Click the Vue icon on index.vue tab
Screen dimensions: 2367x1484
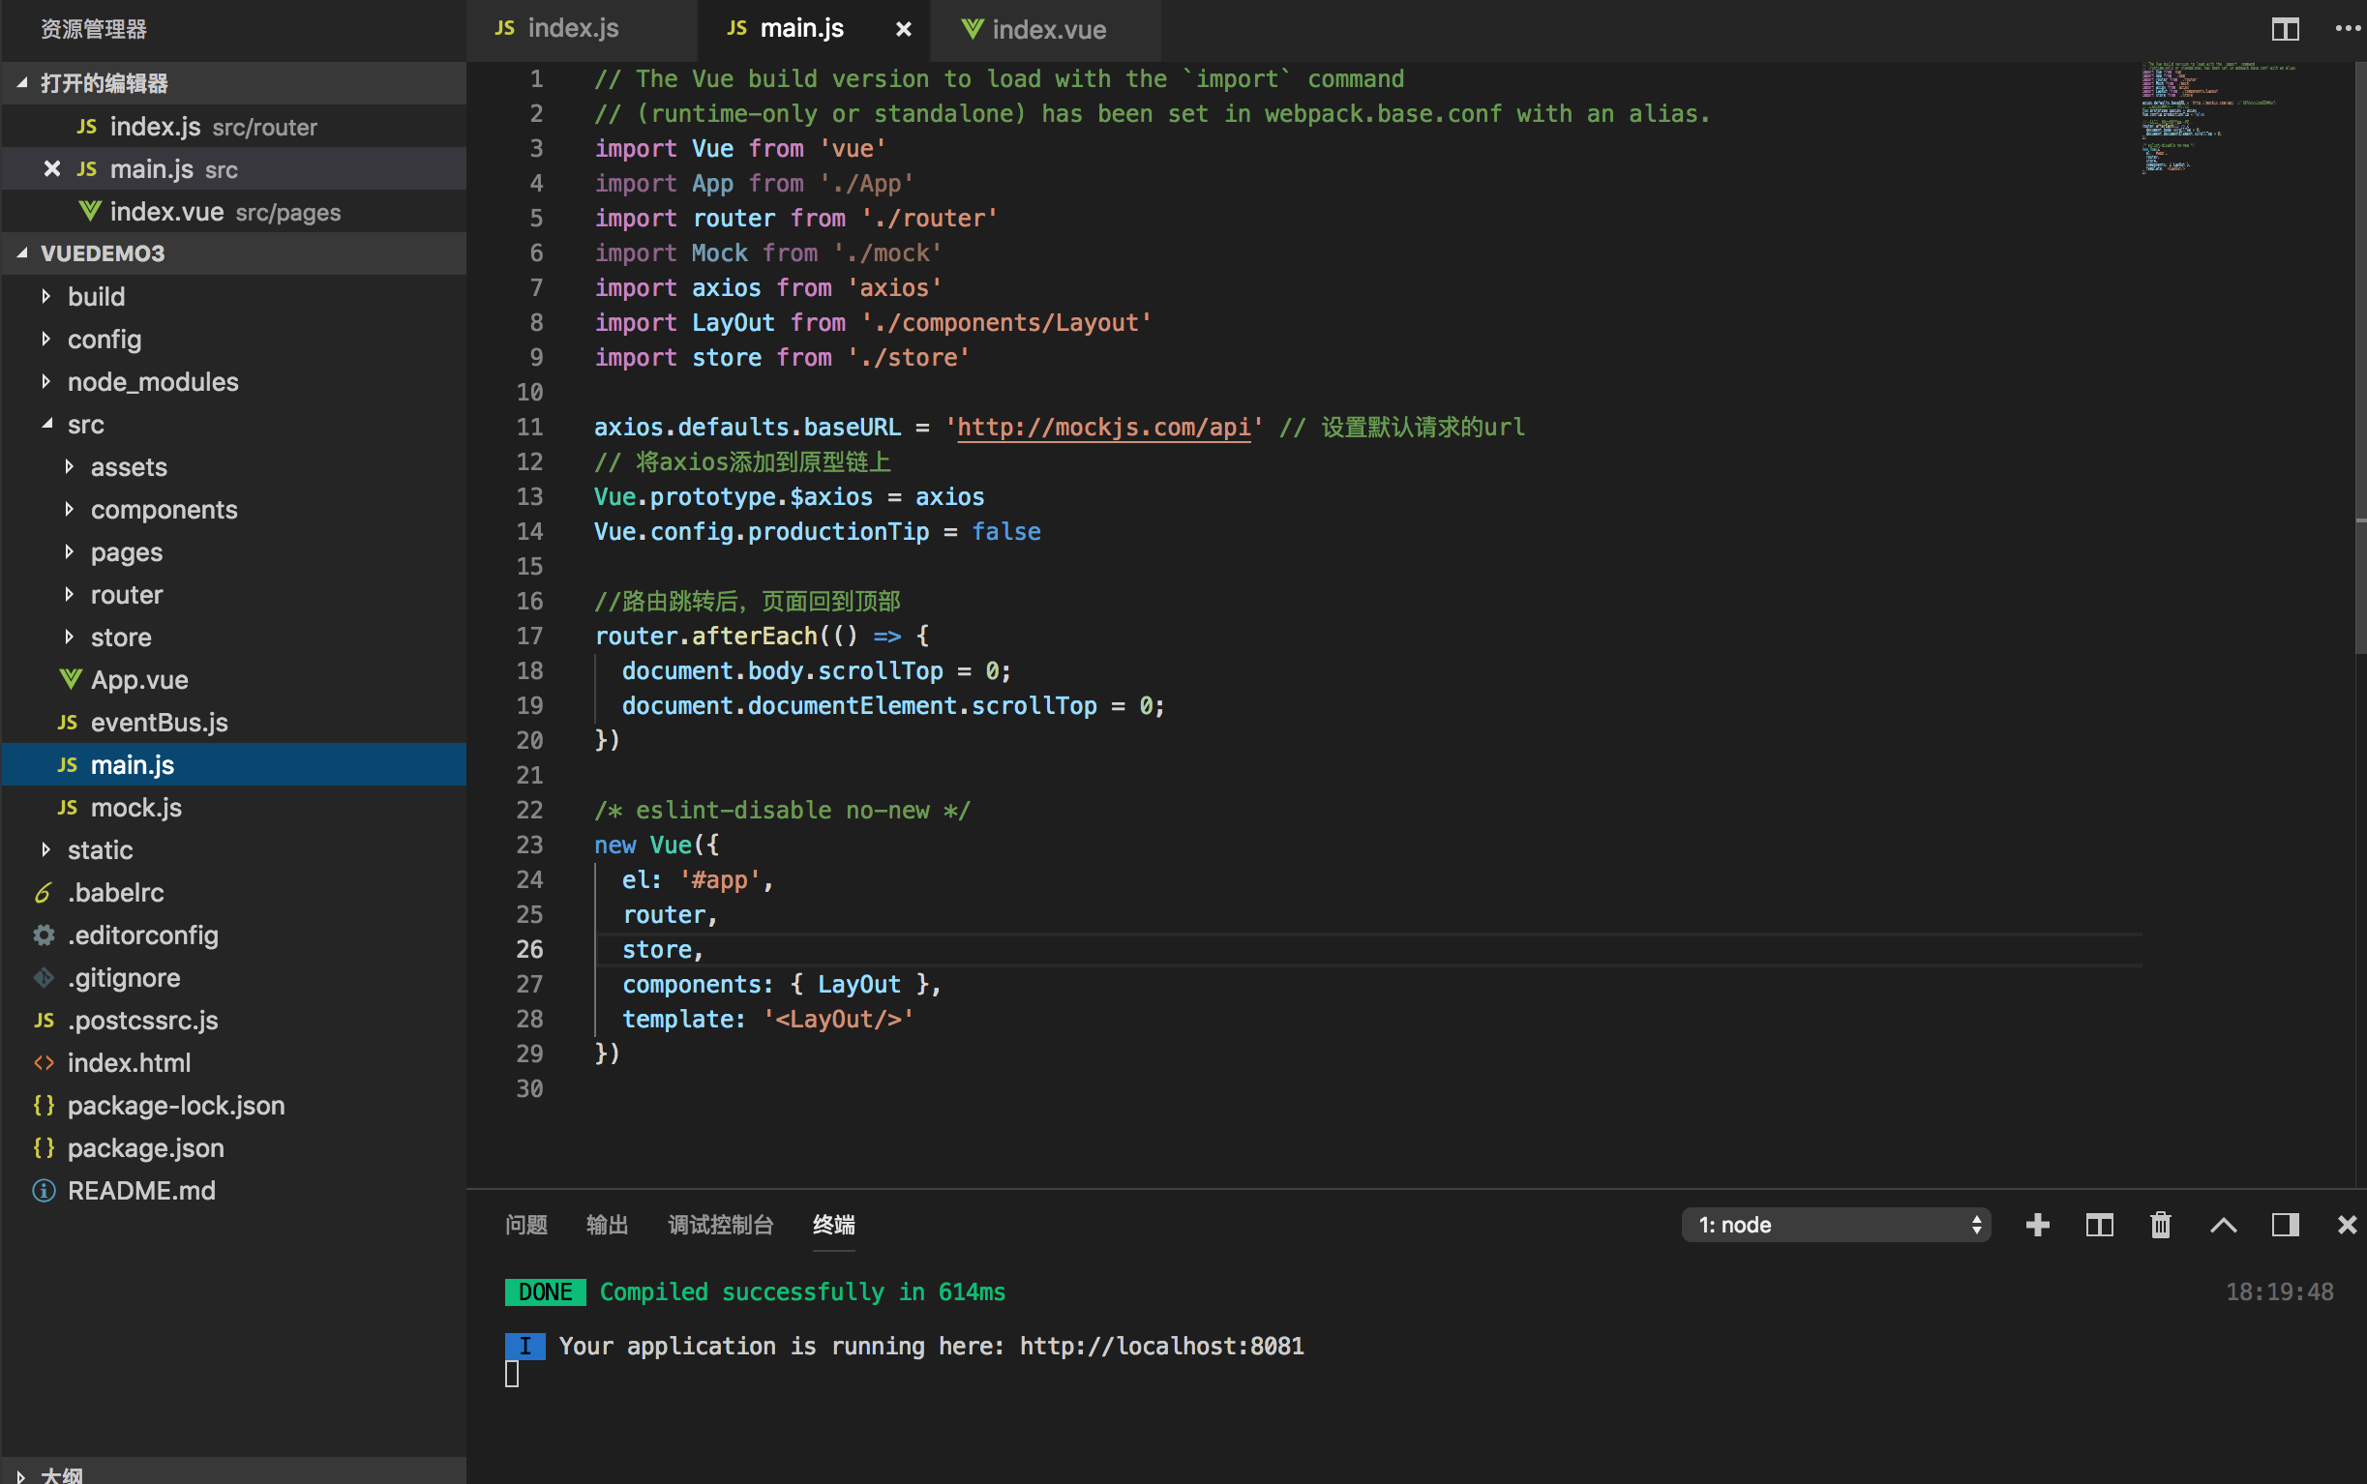[972, 29]
